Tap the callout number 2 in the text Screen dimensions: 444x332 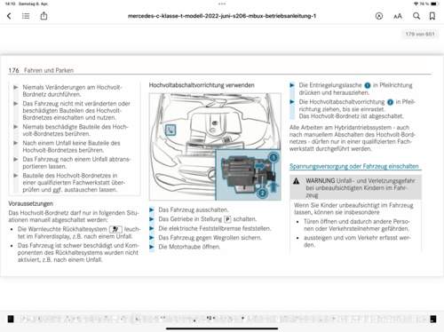390,102
